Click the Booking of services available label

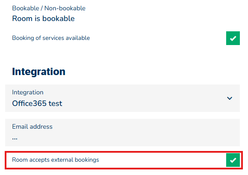(51, 38)
